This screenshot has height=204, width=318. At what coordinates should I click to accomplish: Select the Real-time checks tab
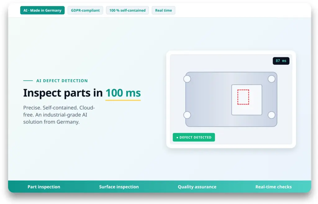pyautogui.click(x=273, y=187)
